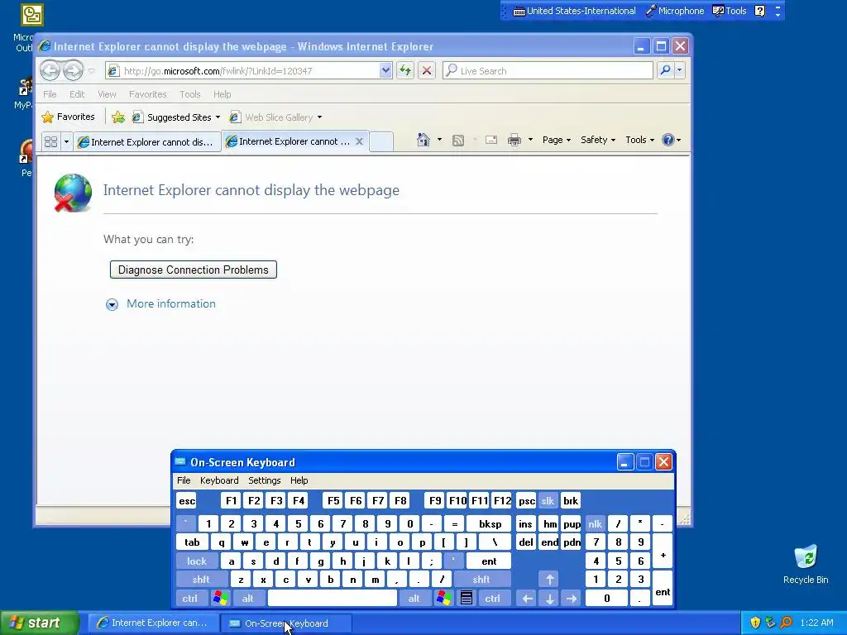Open the command bar Tools dropdown
847x635 pixels.
(x=639, y=140)
